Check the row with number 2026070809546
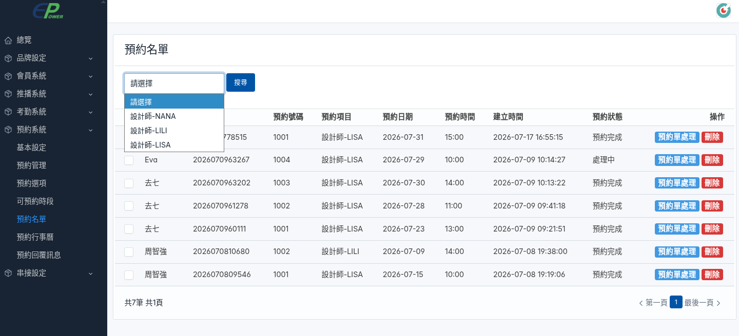This screenshot has width=739, height=336. [129, 275]
